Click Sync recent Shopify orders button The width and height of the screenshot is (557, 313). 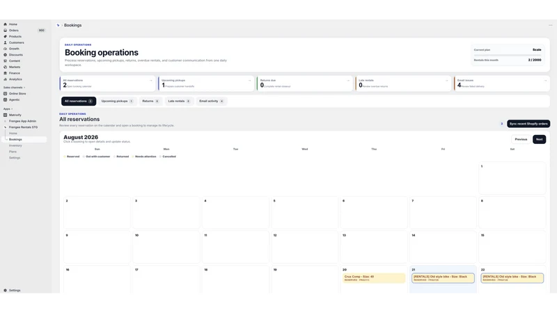[x=528, y=124]
